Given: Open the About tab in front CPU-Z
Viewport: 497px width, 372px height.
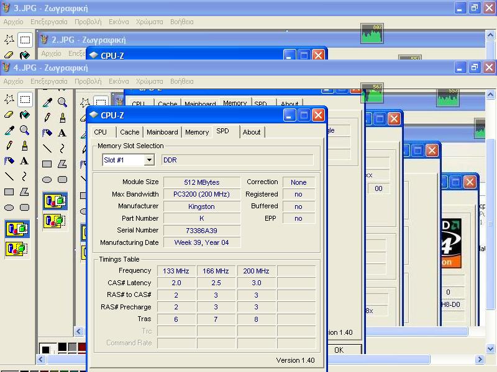Looking at the screenshot, I should [x=252, y=132].
